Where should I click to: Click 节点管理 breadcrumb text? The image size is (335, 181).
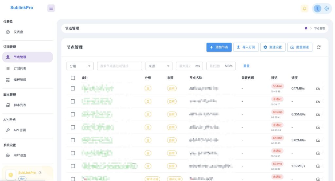coord(319,28)
